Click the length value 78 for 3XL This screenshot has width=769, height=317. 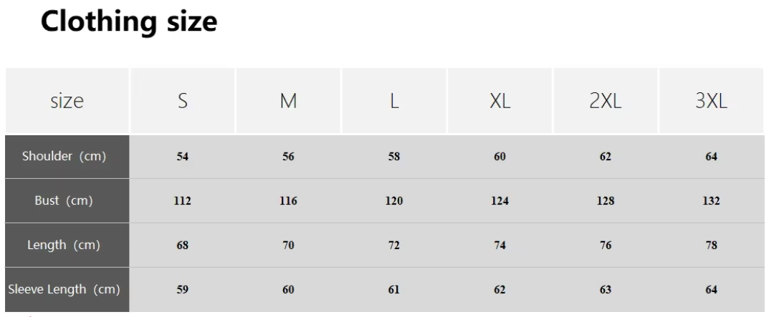click(x=712, y=245)
